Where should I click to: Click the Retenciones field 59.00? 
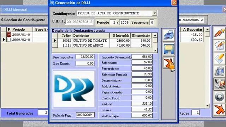(142, 62)
